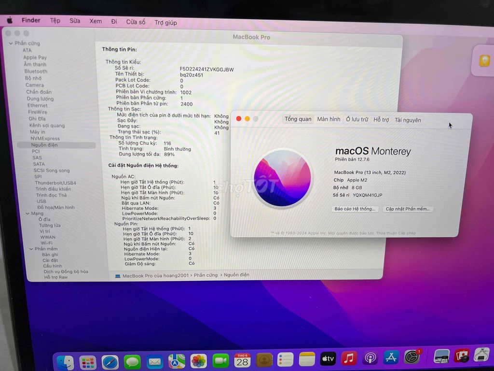Select Dung lượng in sidebar
Viewport: 494px width, 371px height.
point(40,99)
